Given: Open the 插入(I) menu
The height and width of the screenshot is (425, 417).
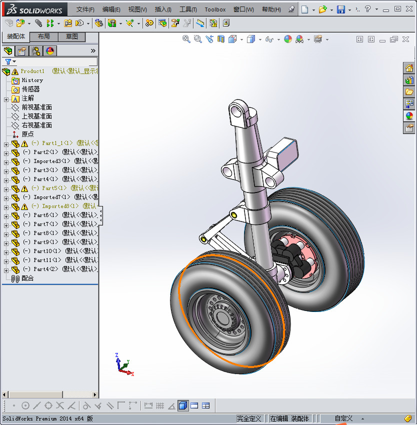Looking at the screenshot, I should pos(163,9).
